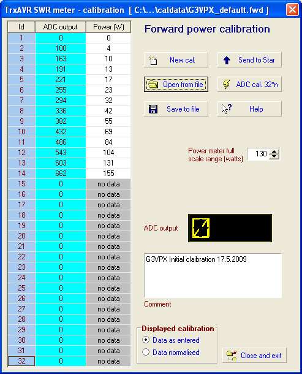Click the Power cell showing 155

pos(108,173)
